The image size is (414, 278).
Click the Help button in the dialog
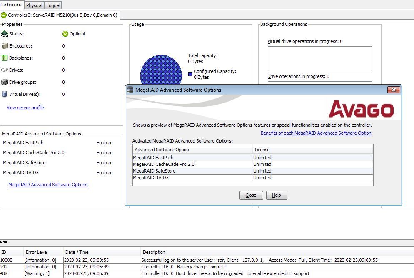(277, 195)
